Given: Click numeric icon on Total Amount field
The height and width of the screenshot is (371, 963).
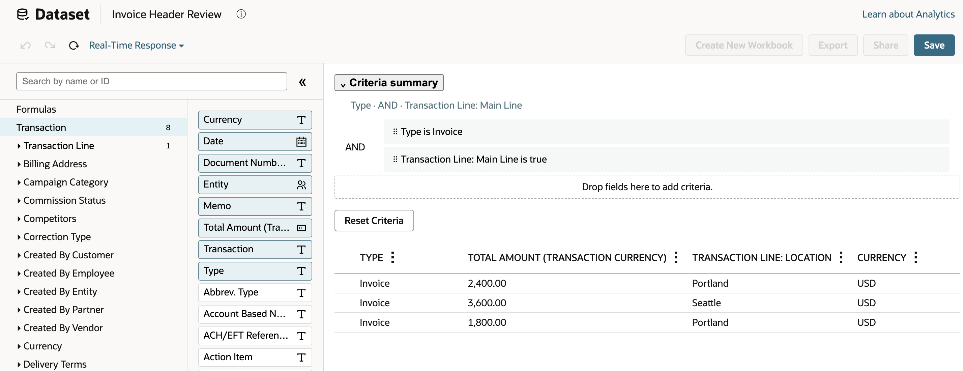Looking at the screenshot, I should click(301, 228).
